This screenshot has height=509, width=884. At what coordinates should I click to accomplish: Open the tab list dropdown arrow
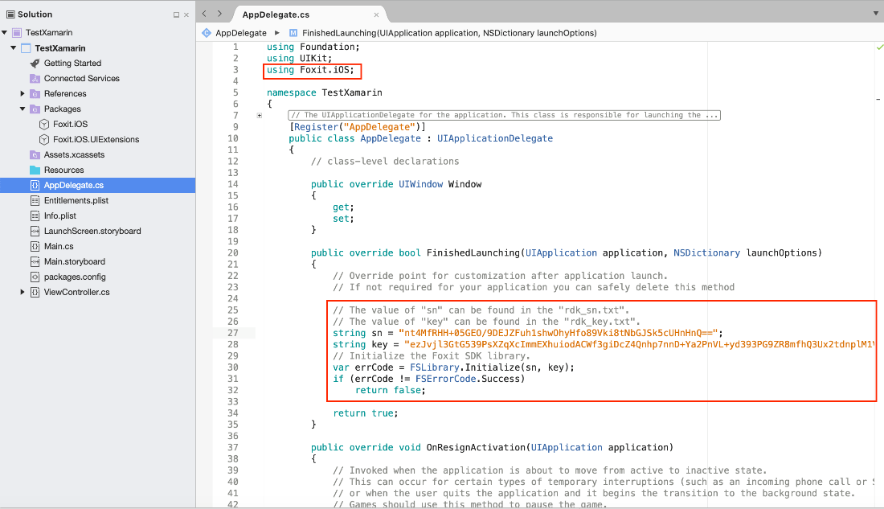point(875,14)
